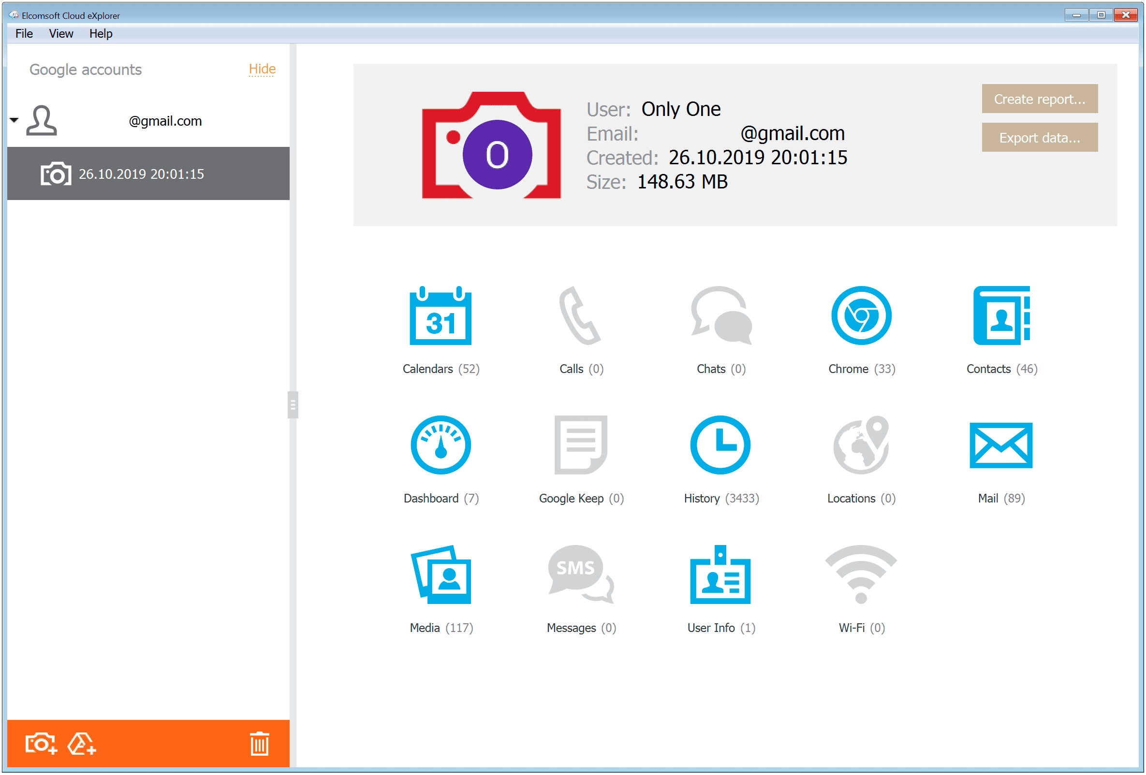Click the Calls (0) label
This screenshot has width=1146, height=775.
pos(581,369)
